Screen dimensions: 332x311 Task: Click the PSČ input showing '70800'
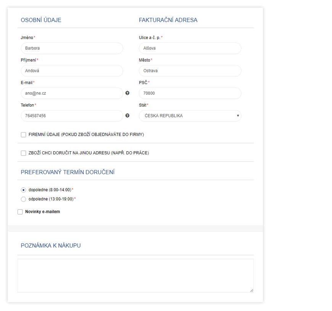[x=190, y=93]
